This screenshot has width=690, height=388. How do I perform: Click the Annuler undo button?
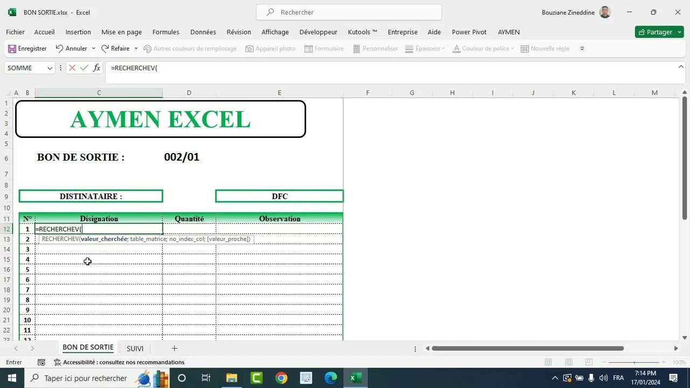(71, 48)
